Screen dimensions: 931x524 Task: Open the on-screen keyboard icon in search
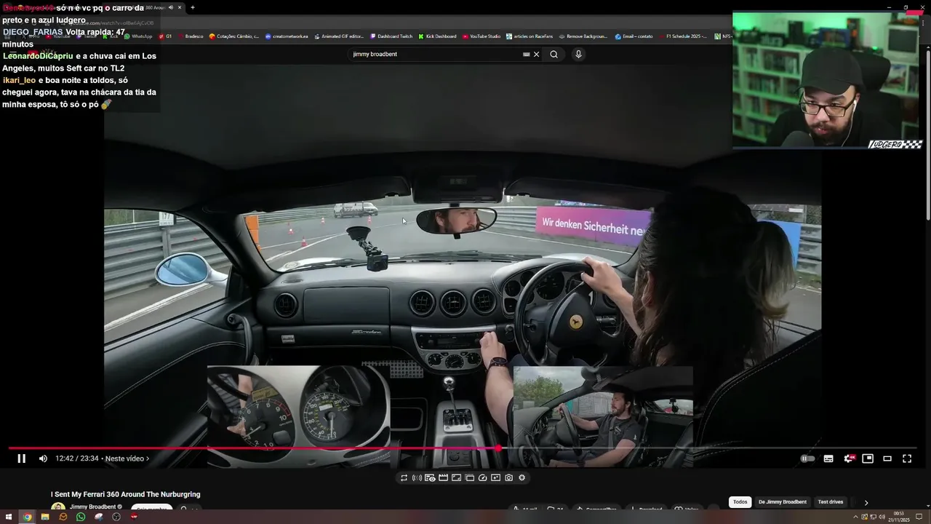coord(526,54)
